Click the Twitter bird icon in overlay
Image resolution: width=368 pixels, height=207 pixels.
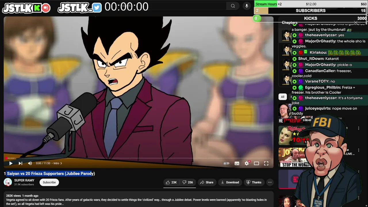pos(97,8)
